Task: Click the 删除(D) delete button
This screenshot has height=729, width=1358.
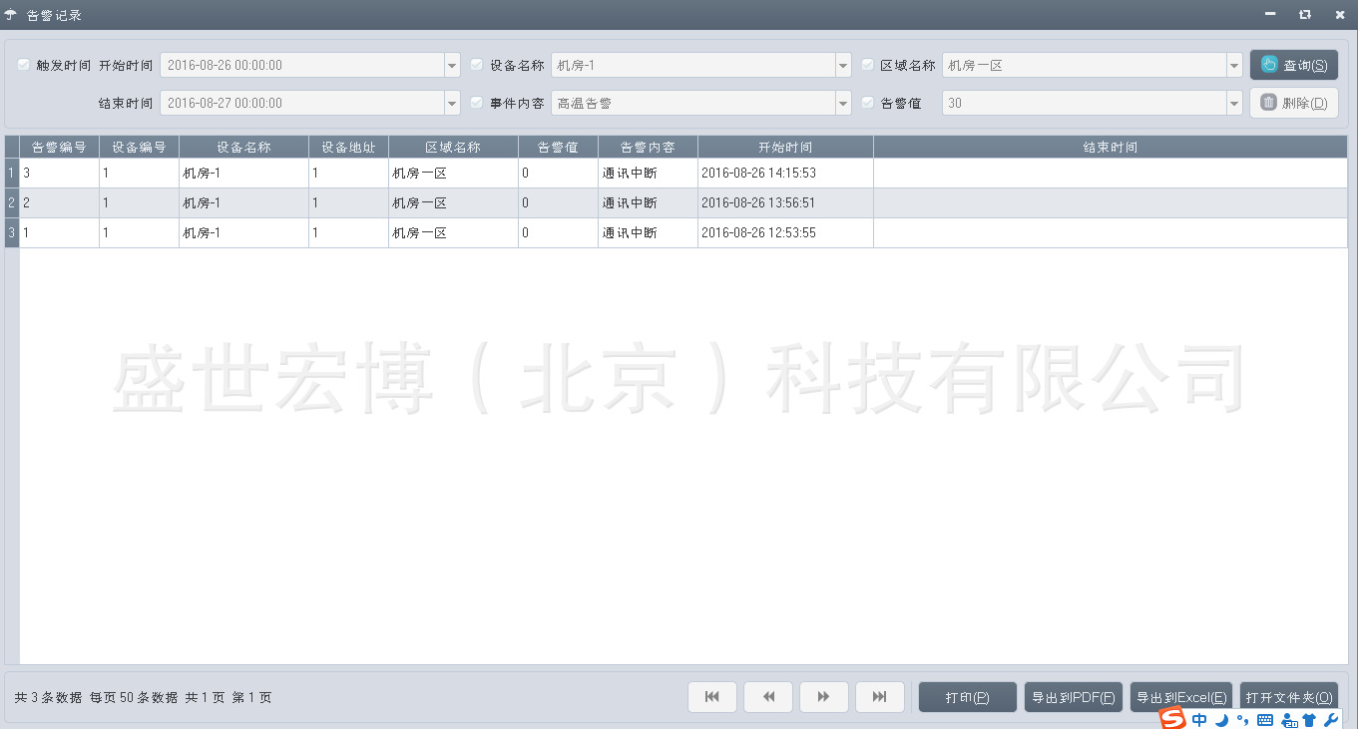Action: point(1294,103)
